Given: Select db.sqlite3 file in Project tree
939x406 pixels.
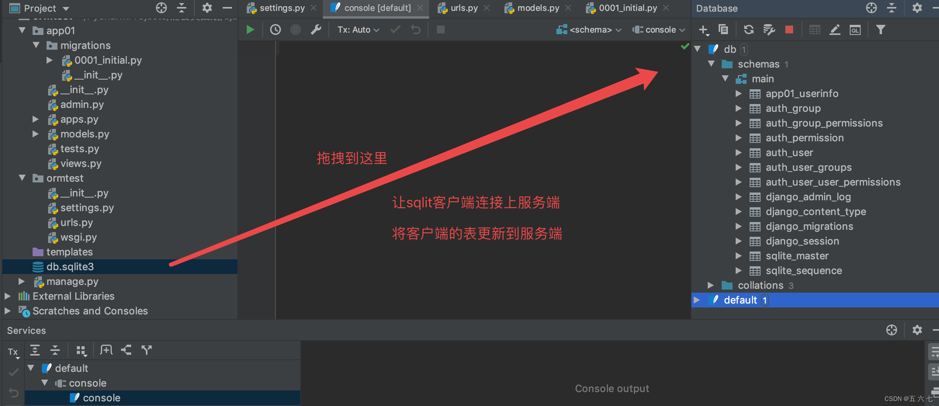Looking at the screenshot, I should [x=120, y=267].
